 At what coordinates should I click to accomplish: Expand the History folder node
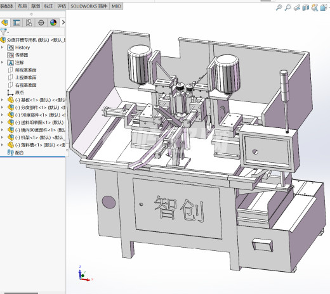coord(2,48)
